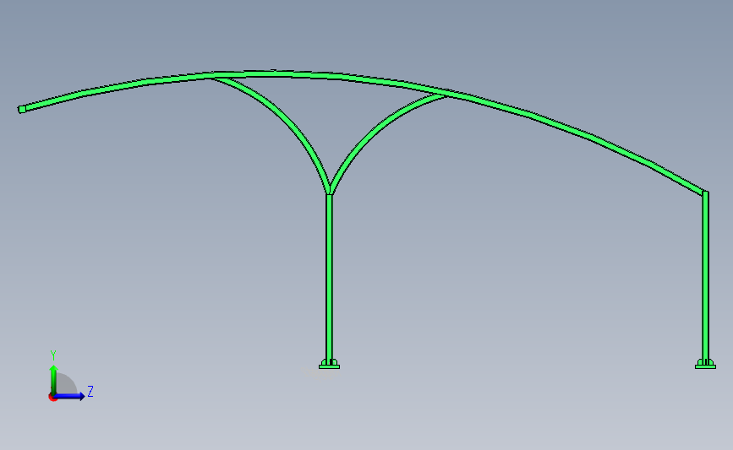Select the center column base plate
The width and height of the screenshot is (733, 450).
tap(329, 366)
